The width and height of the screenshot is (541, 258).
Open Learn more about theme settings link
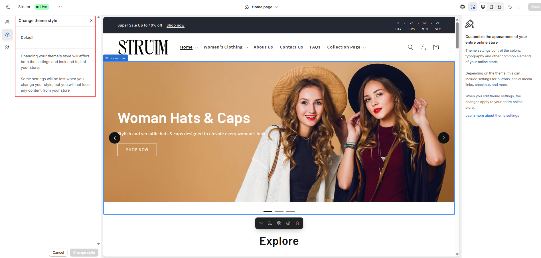492,116
